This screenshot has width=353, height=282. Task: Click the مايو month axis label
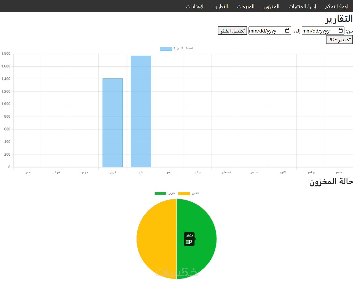point(141,172)
